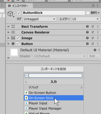101x114 pixels.
Task: Open Default UI Material help icon
Action: (x=95, y=50)
